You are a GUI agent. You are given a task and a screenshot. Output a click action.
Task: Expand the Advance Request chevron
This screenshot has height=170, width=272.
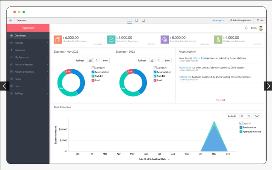click(47, 64)
